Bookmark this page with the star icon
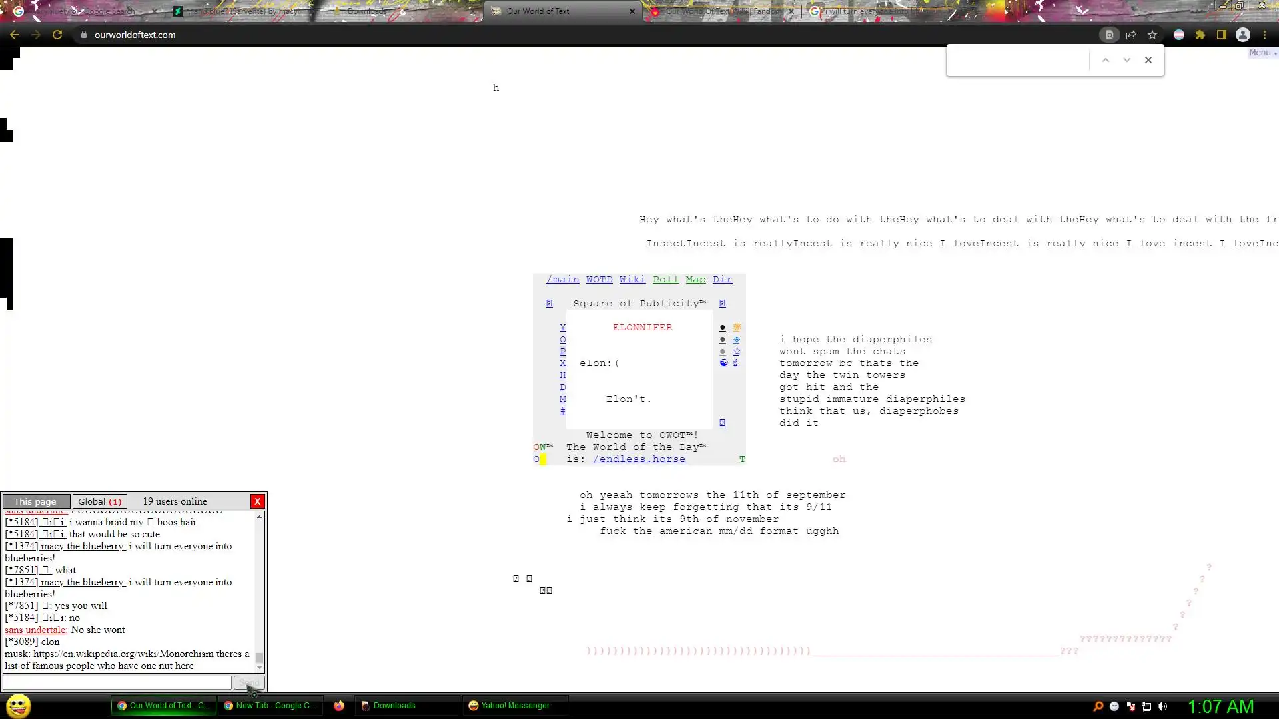This screenshot has height=719, width=1279. (x=1152, y=35)
